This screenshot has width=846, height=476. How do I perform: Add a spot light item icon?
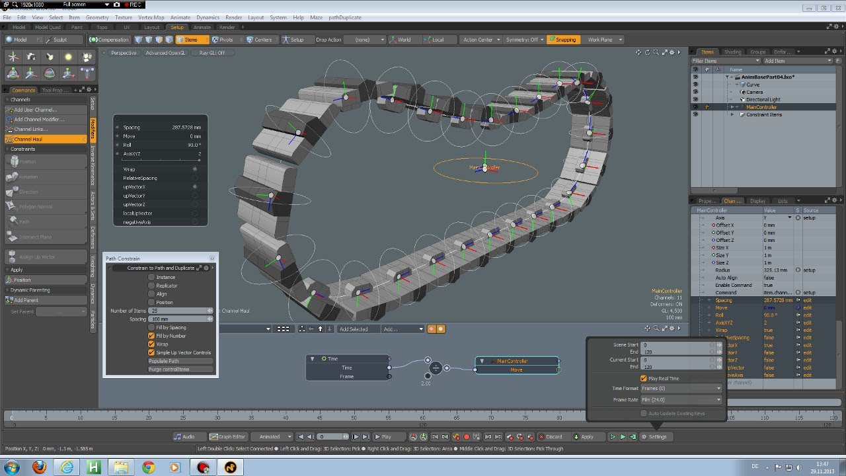[50, 58]
